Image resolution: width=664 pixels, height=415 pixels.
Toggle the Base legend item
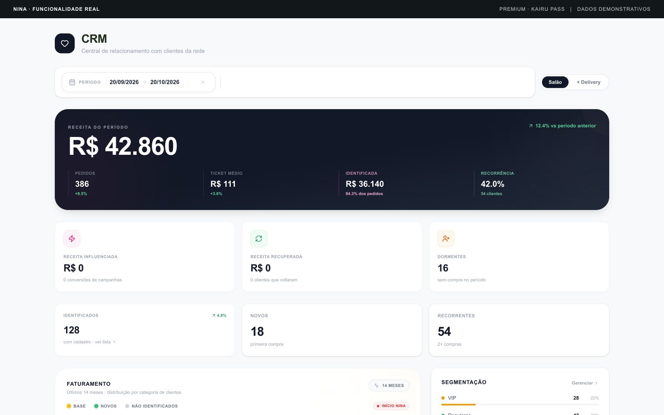point(76,406)
